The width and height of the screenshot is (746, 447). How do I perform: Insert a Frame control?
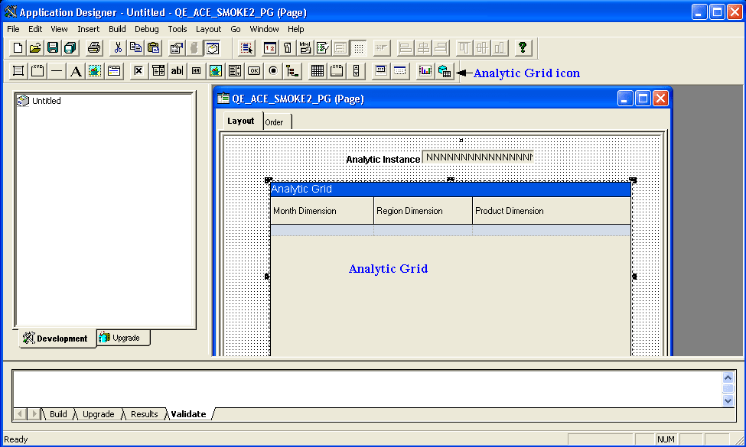[x=17, y=70]
